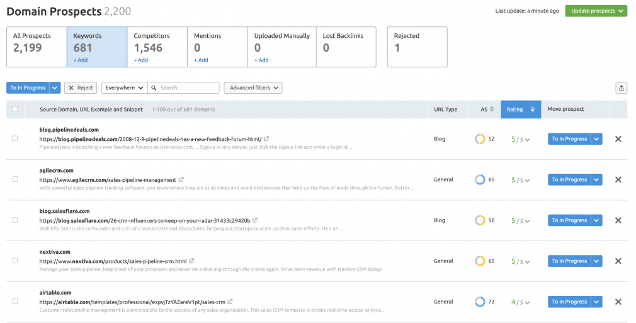Open the agilecrm.com sales-pipeline-management URL
The image size is (636, 323).
point(108,180)
